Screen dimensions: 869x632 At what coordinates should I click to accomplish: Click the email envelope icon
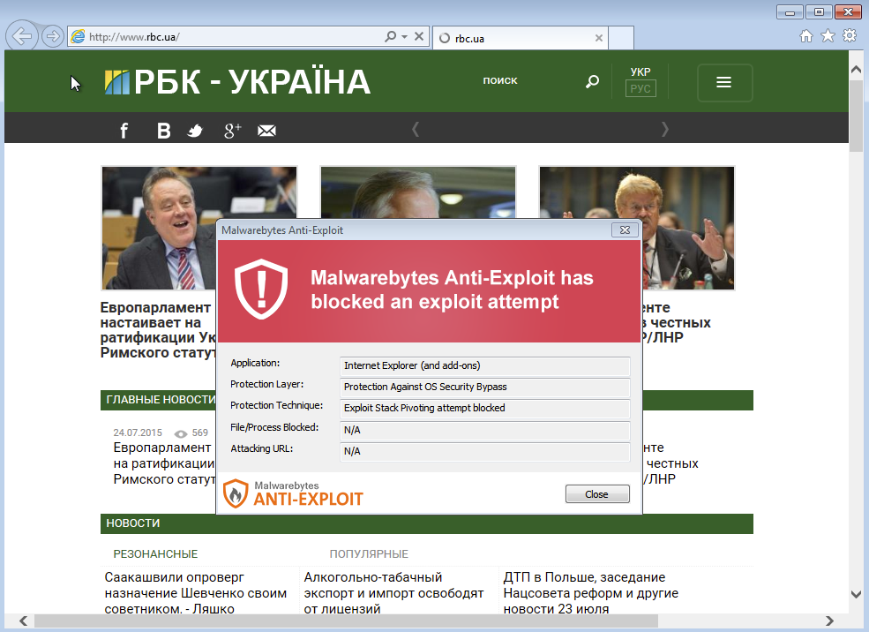[266, 131]
